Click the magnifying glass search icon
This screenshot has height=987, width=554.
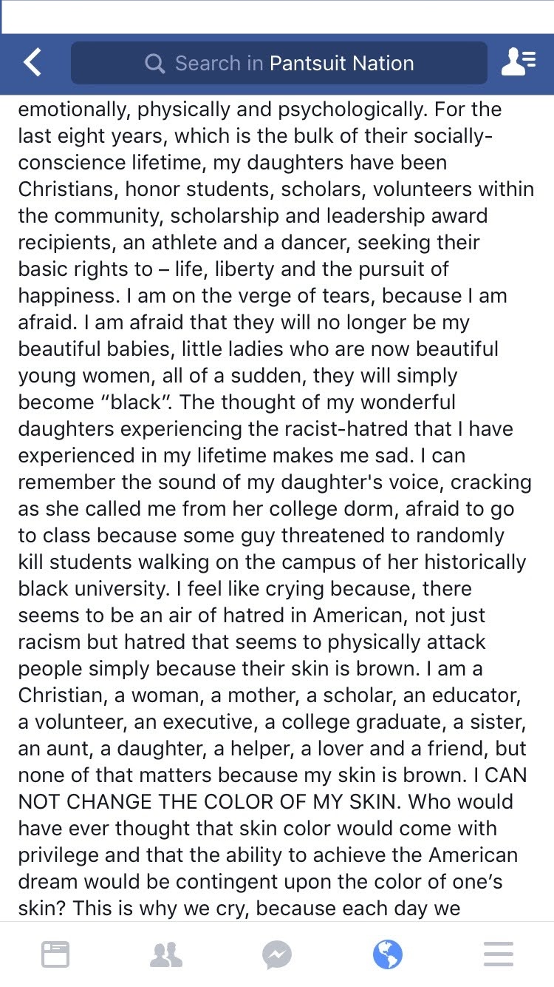point(154,64)
